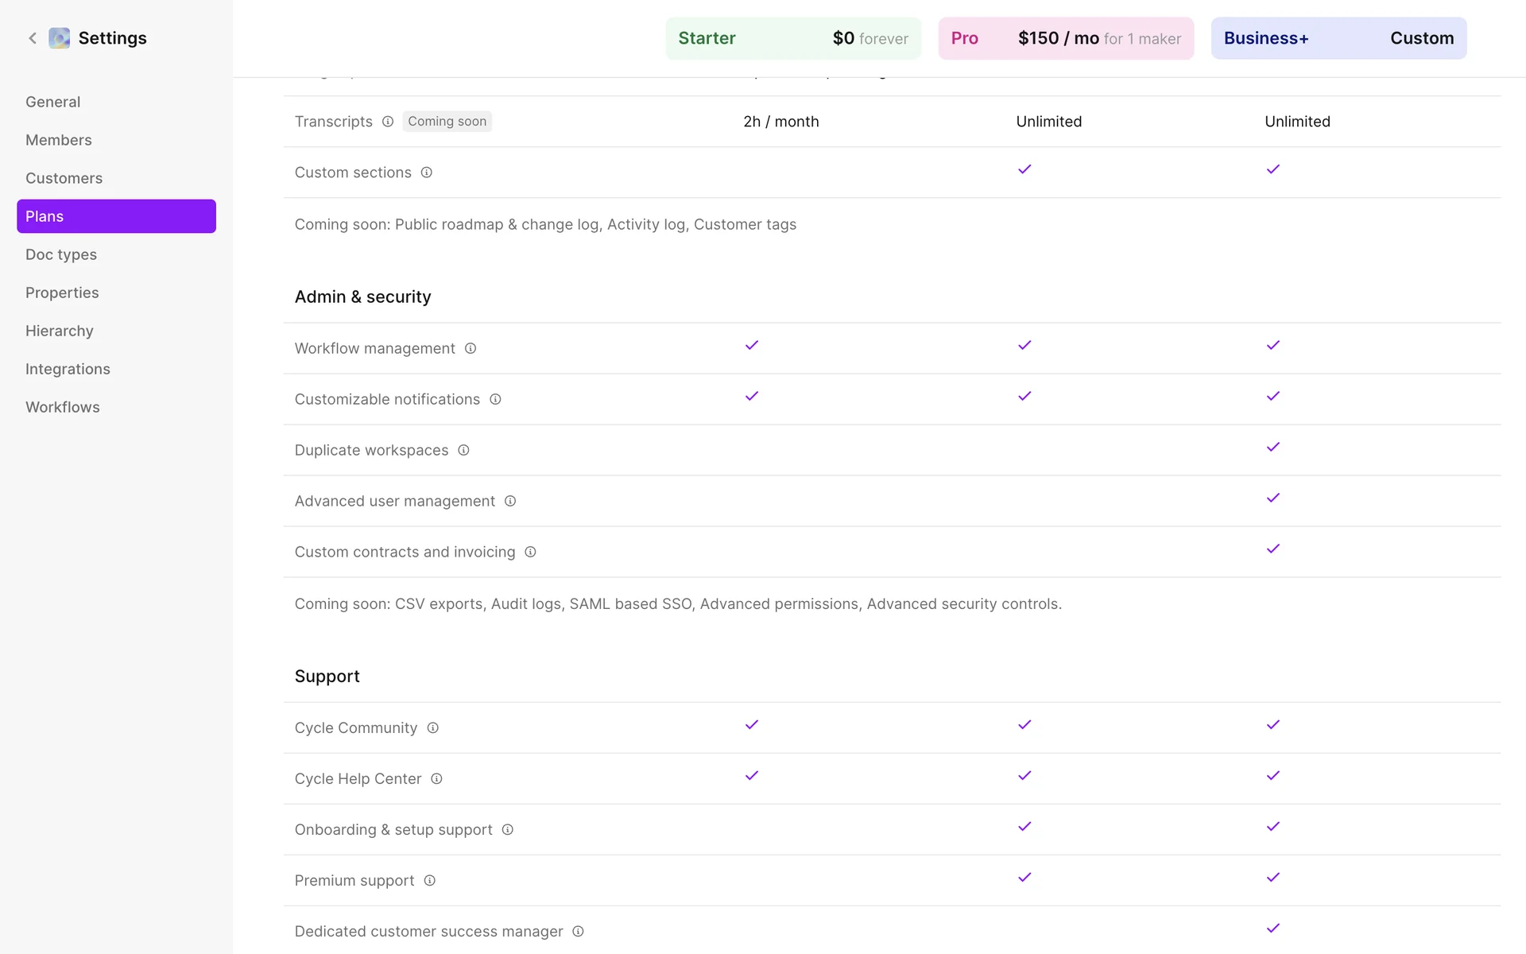Select the Starter $0 forever plan
This screenshot has height=954, width=1526.
click(792, 38)
